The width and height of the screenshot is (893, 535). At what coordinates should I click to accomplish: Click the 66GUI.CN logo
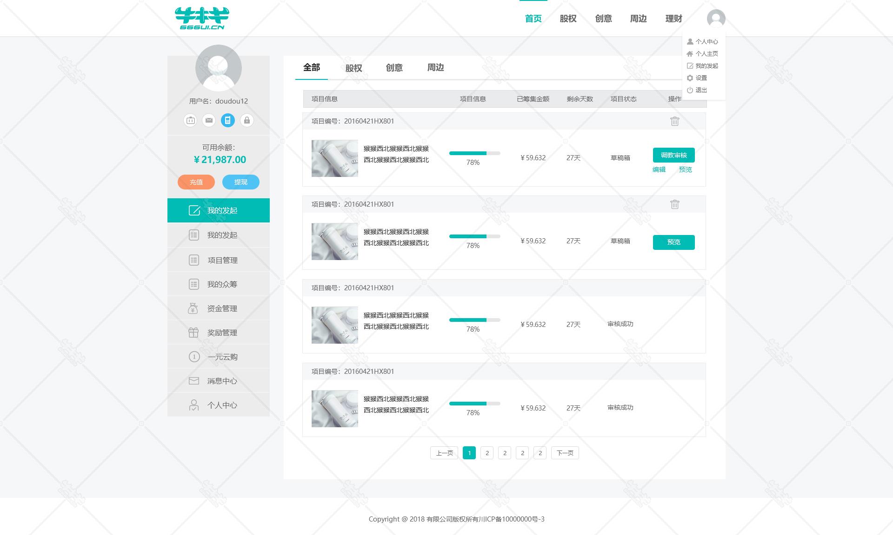[202, 18]
